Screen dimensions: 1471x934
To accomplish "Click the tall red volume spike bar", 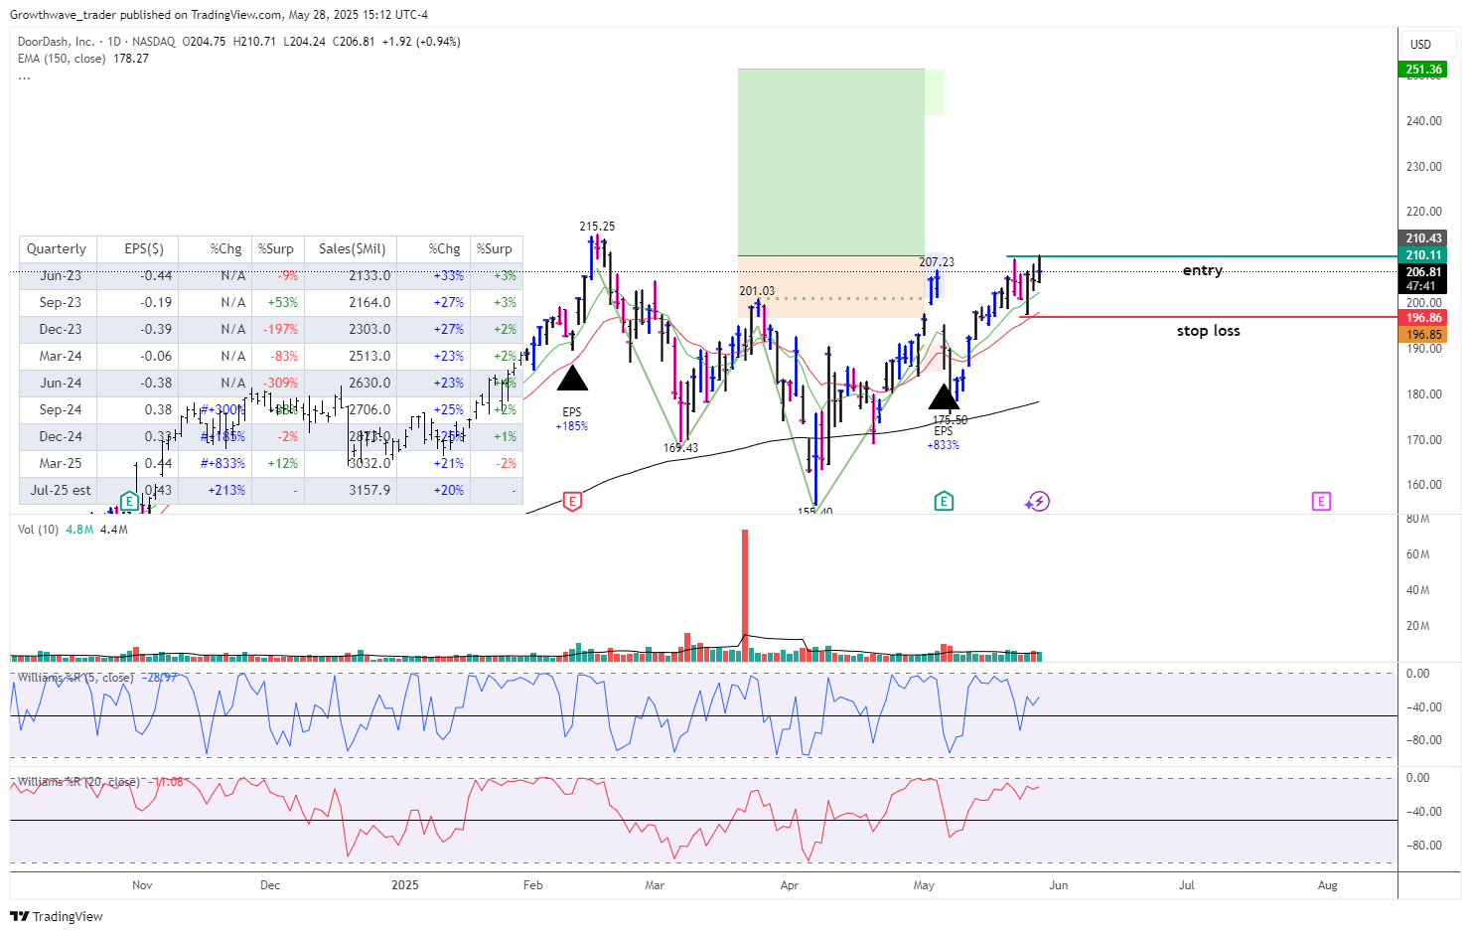I will pos(745,594).
